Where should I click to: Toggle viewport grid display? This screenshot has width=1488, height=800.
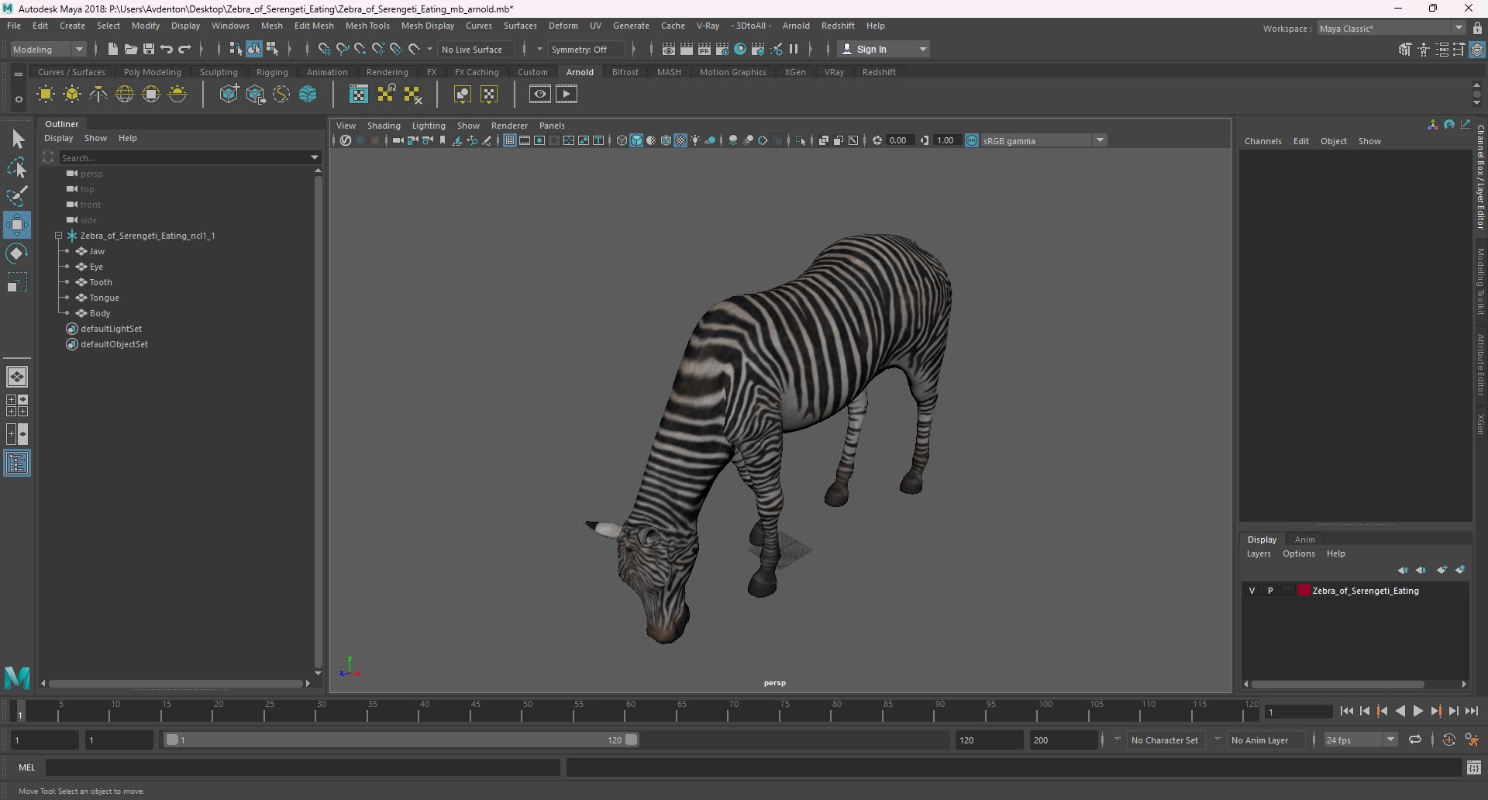[509, 140]
